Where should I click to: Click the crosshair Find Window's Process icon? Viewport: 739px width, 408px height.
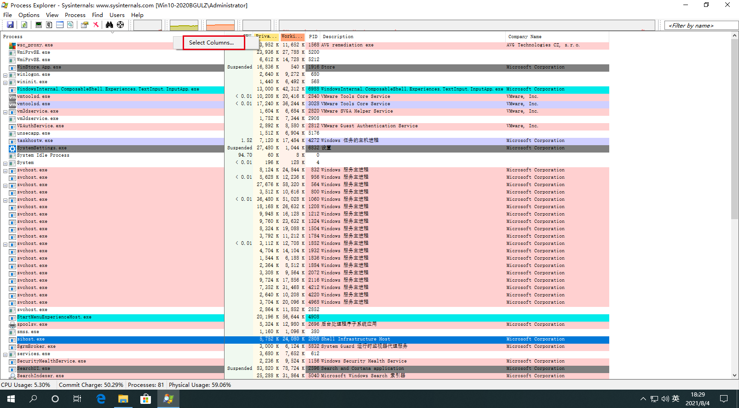click(120, 25)
